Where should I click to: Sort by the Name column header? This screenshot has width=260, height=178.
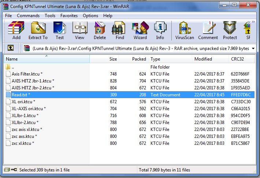(47, 59)
